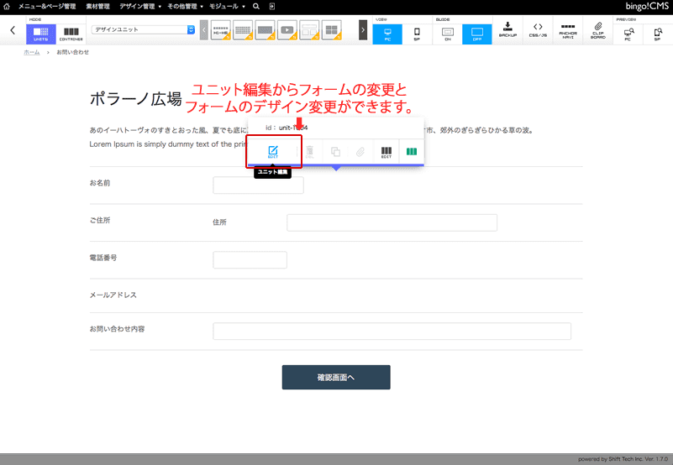
Task: Click the home icon in the top bar
Action: 7,7
